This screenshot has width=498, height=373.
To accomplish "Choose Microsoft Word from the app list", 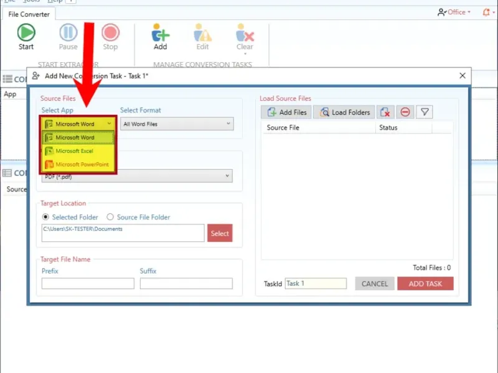I will pyautogui.click(x=78, y=137).
